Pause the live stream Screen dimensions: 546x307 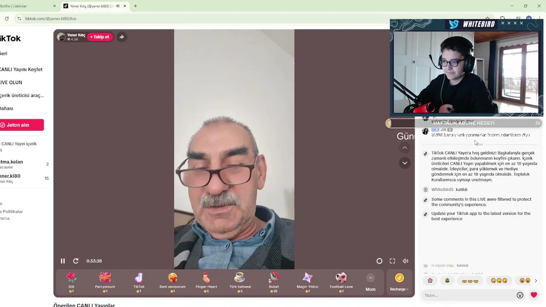63,261
